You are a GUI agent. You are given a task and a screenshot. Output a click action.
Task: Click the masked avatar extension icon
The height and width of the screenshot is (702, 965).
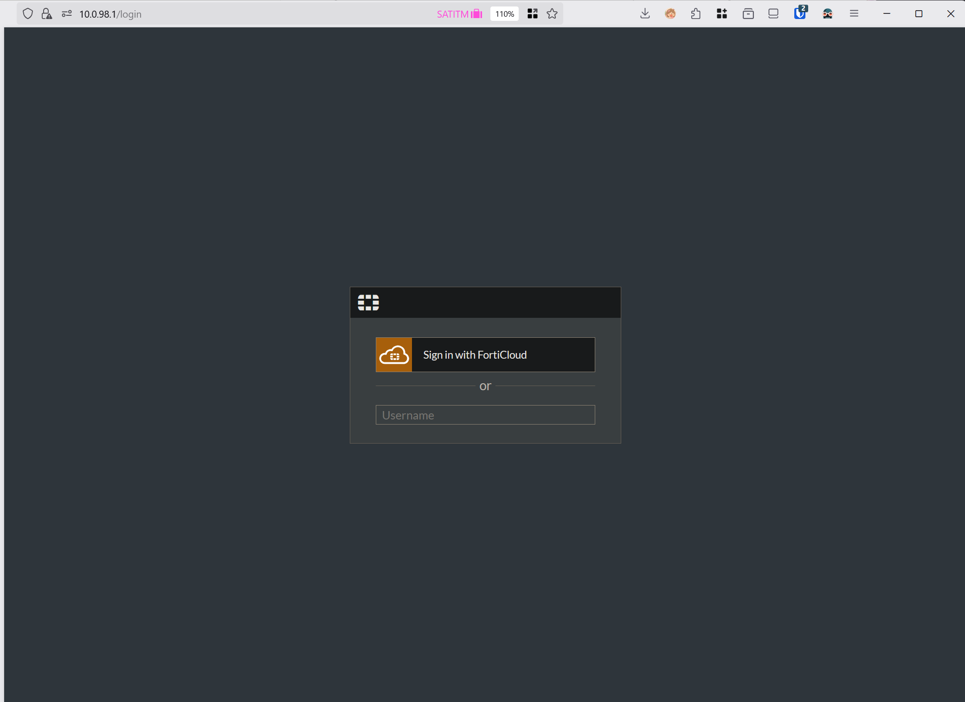pyautogui.click(x=828, y=14)
